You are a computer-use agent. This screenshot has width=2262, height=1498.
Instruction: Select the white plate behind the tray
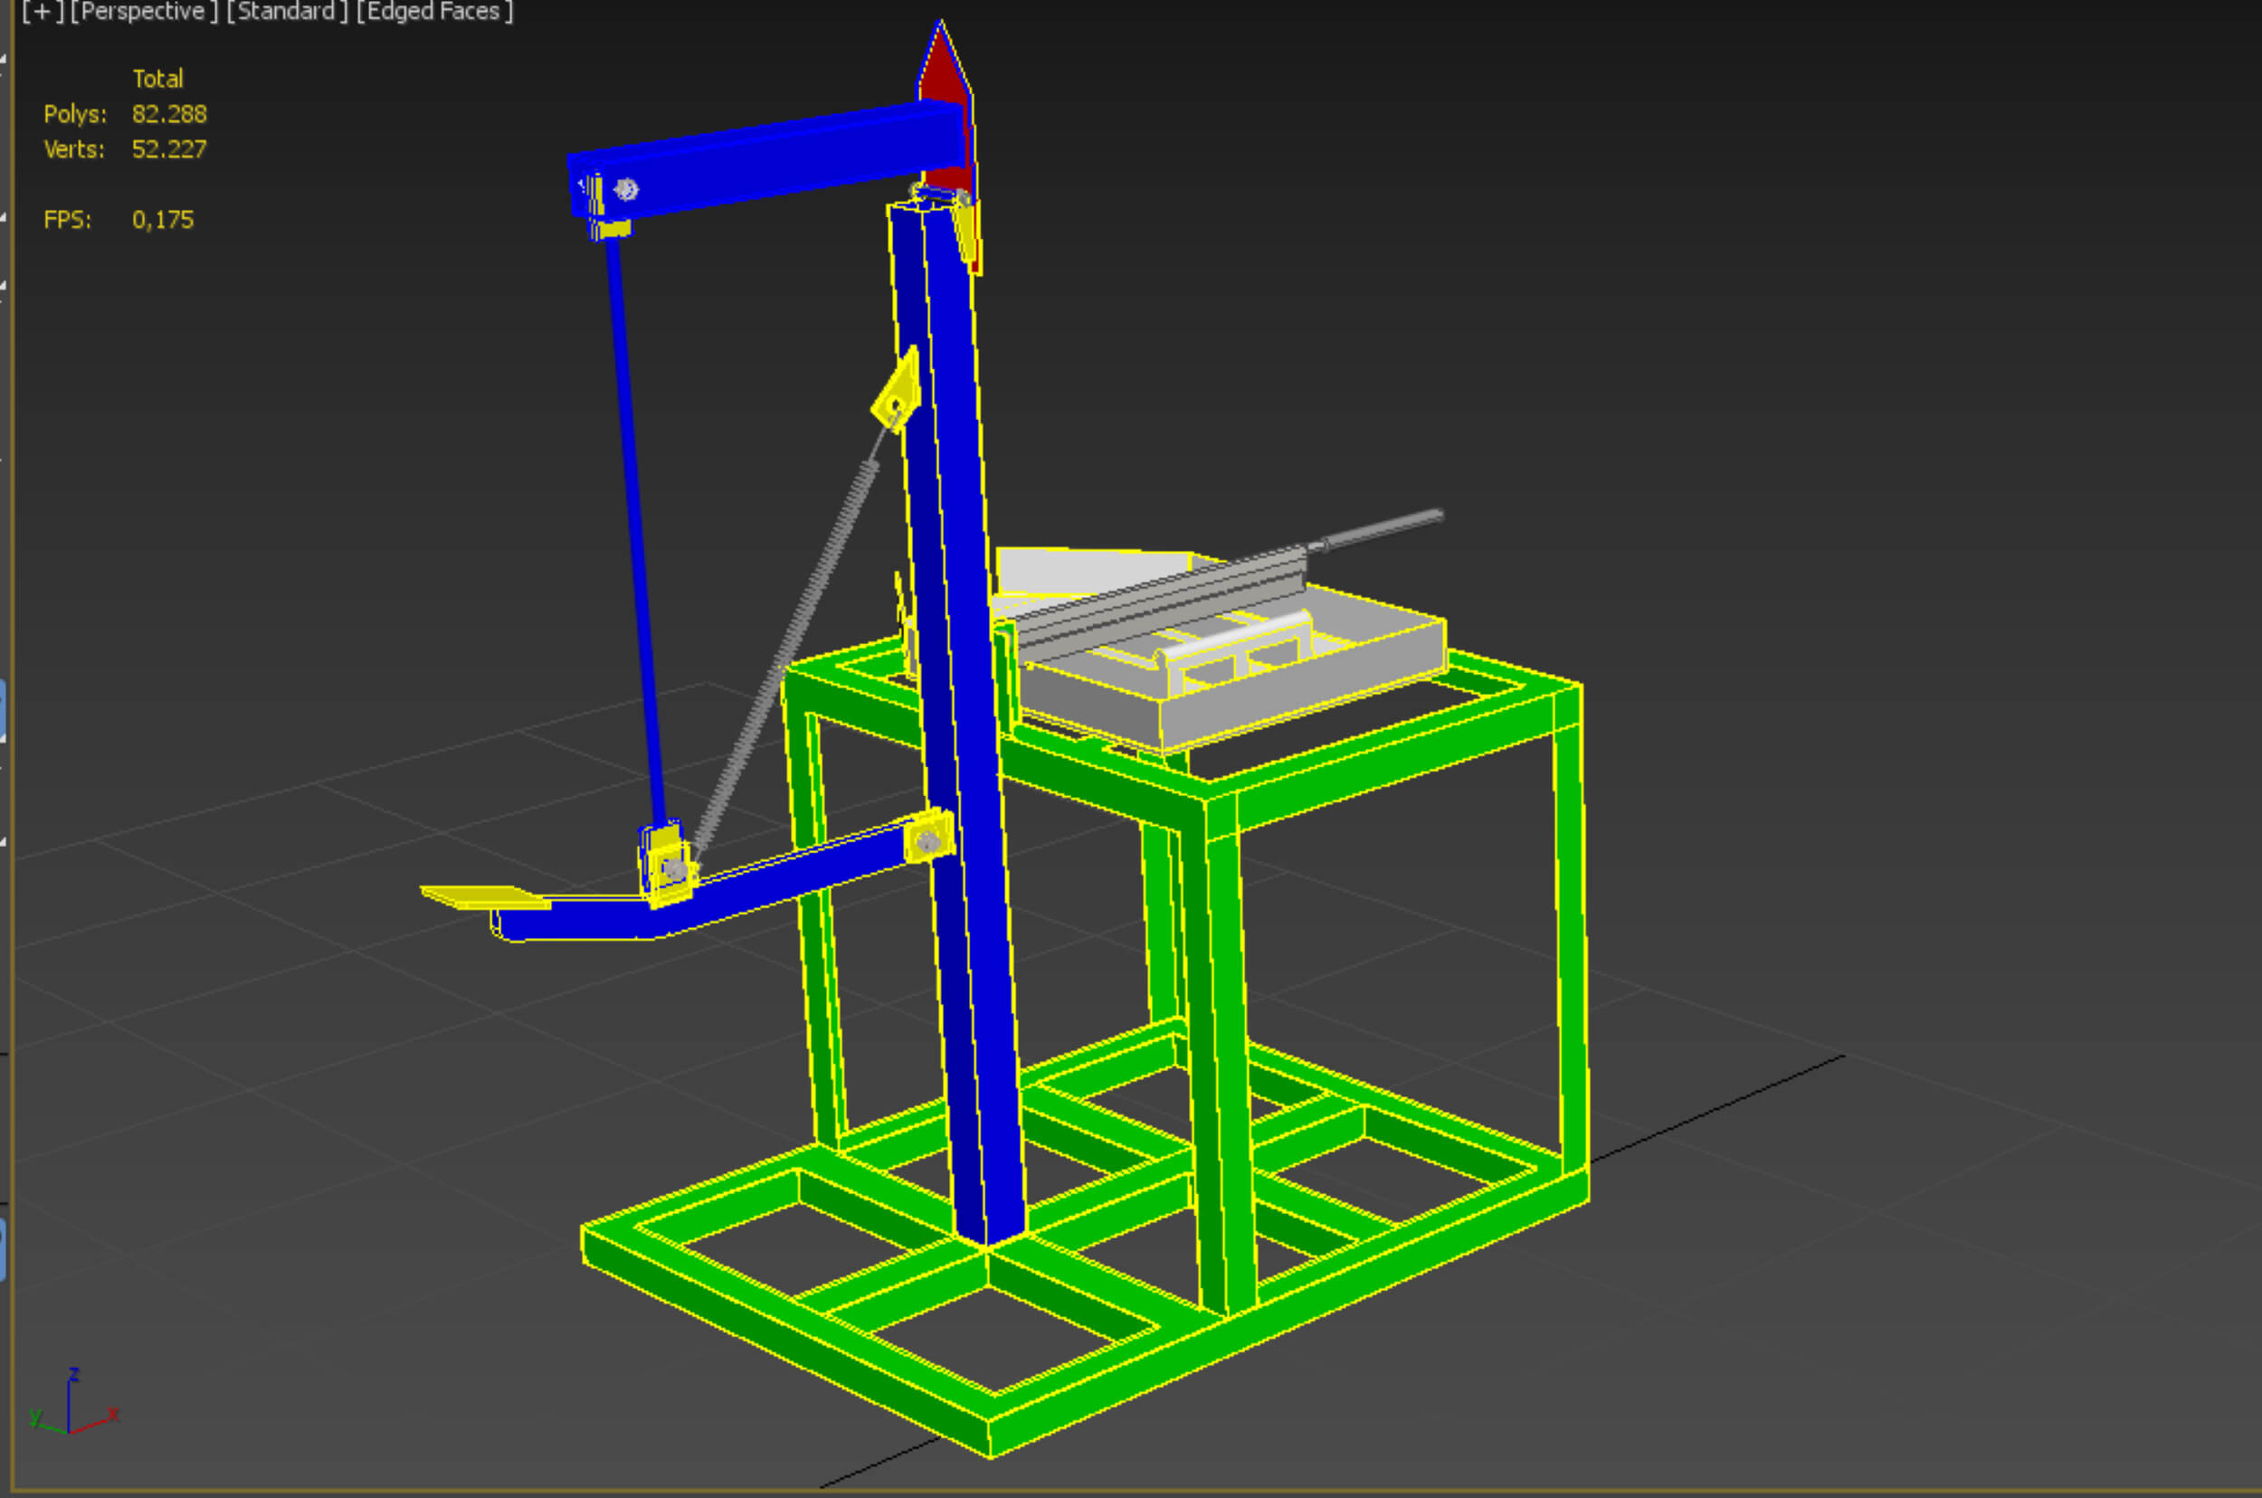tap(1079, 572)
